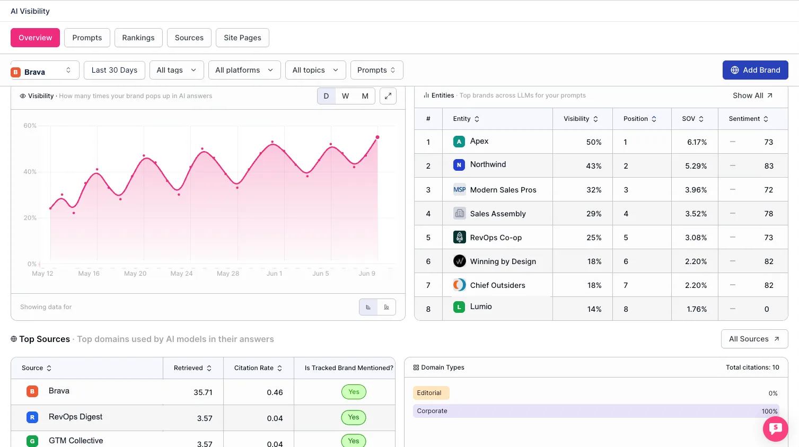This screenshot has width=799, height=447.
Task: Toggle chart to Monthly (M) granularity
Action: pyautogui.click(x=365, y=96)
